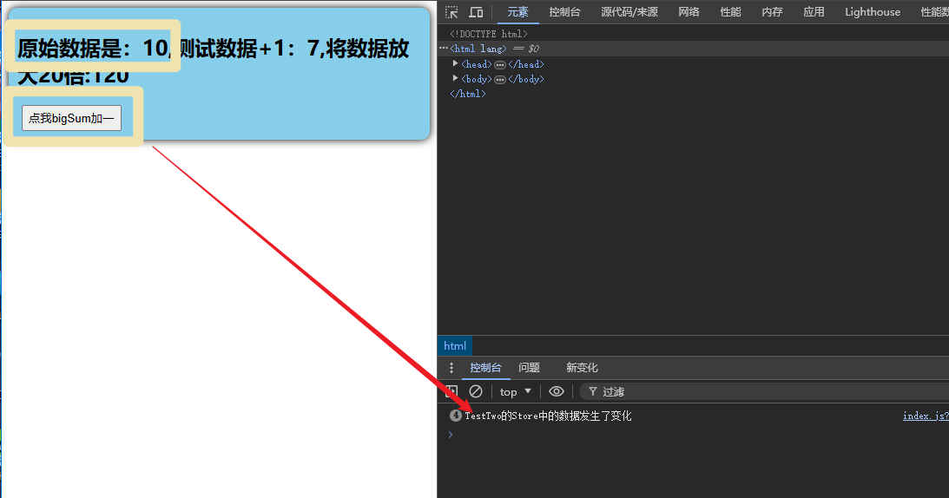Click the 点我bigSum加一 button
949x498 pixels.
click(x=71, y=118)
